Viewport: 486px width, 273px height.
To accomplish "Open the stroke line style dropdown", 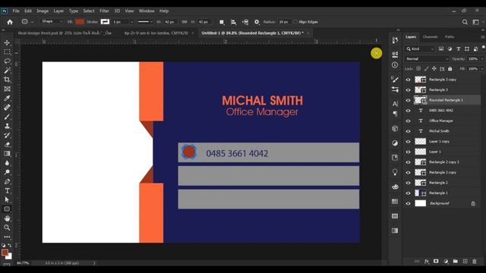I will 145,22.
